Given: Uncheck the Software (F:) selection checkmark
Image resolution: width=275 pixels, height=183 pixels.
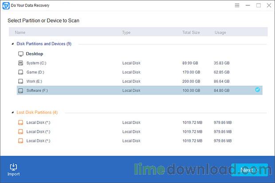Looking at the screenshot, I should 258,90.
